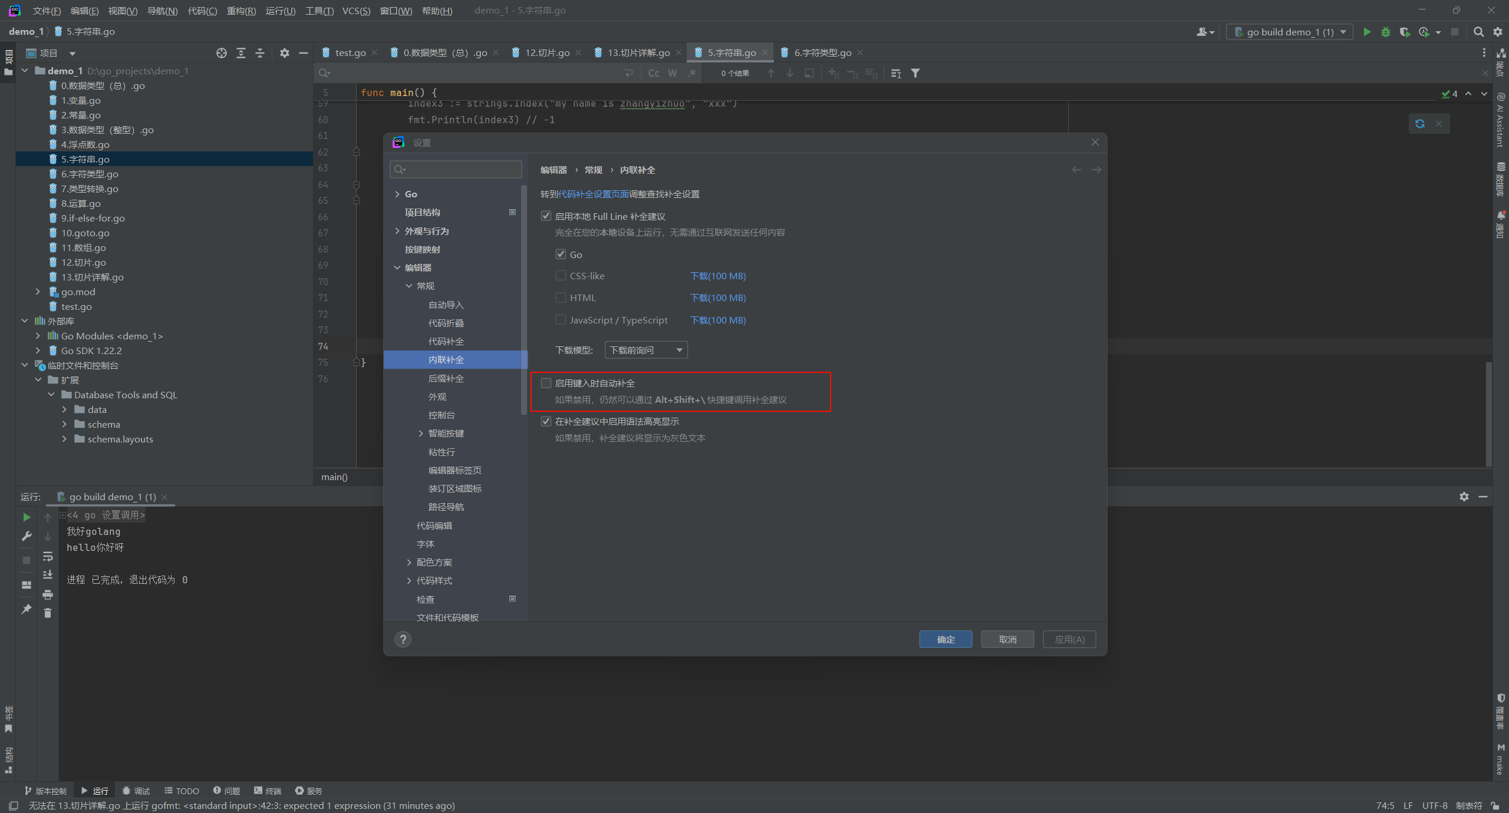This screenshot has width=1509, height=813.
Task: Click the locate file target icon in project panel
Action: click(222, 53)
